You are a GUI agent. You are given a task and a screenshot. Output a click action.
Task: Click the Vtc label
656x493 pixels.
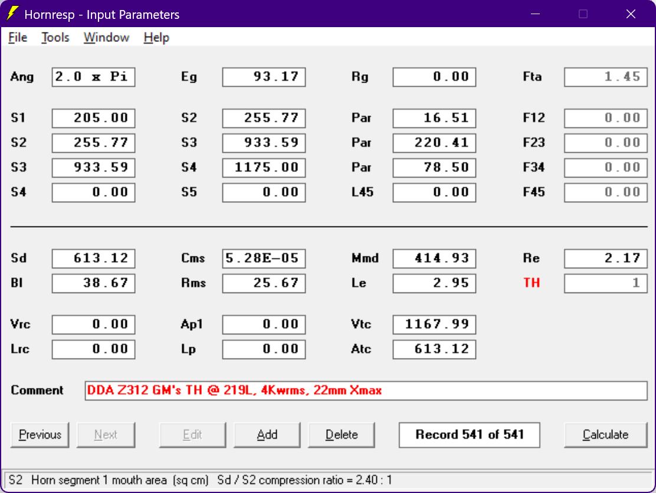pos(361,324)
